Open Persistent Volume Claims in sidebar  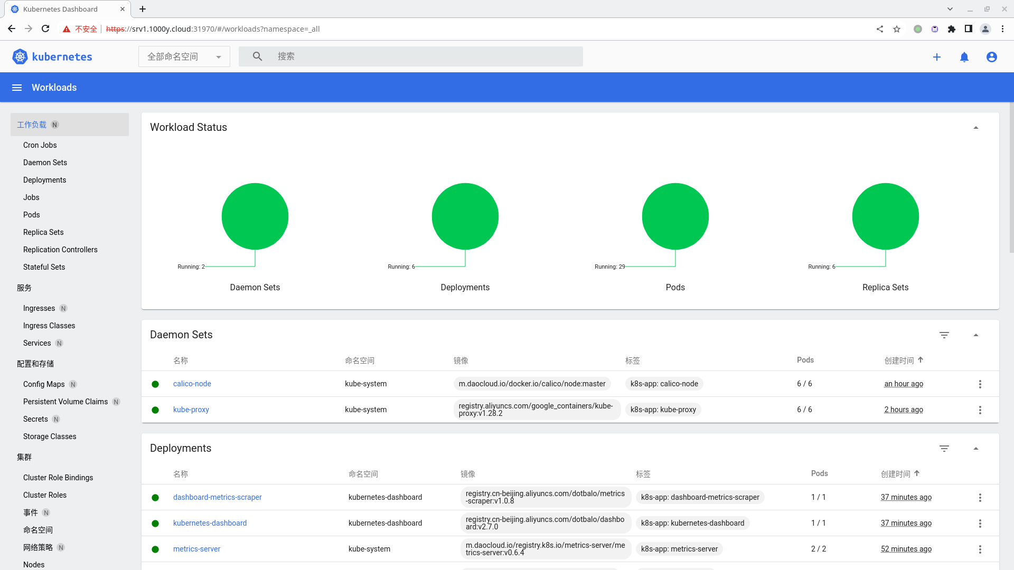(65, 402)
